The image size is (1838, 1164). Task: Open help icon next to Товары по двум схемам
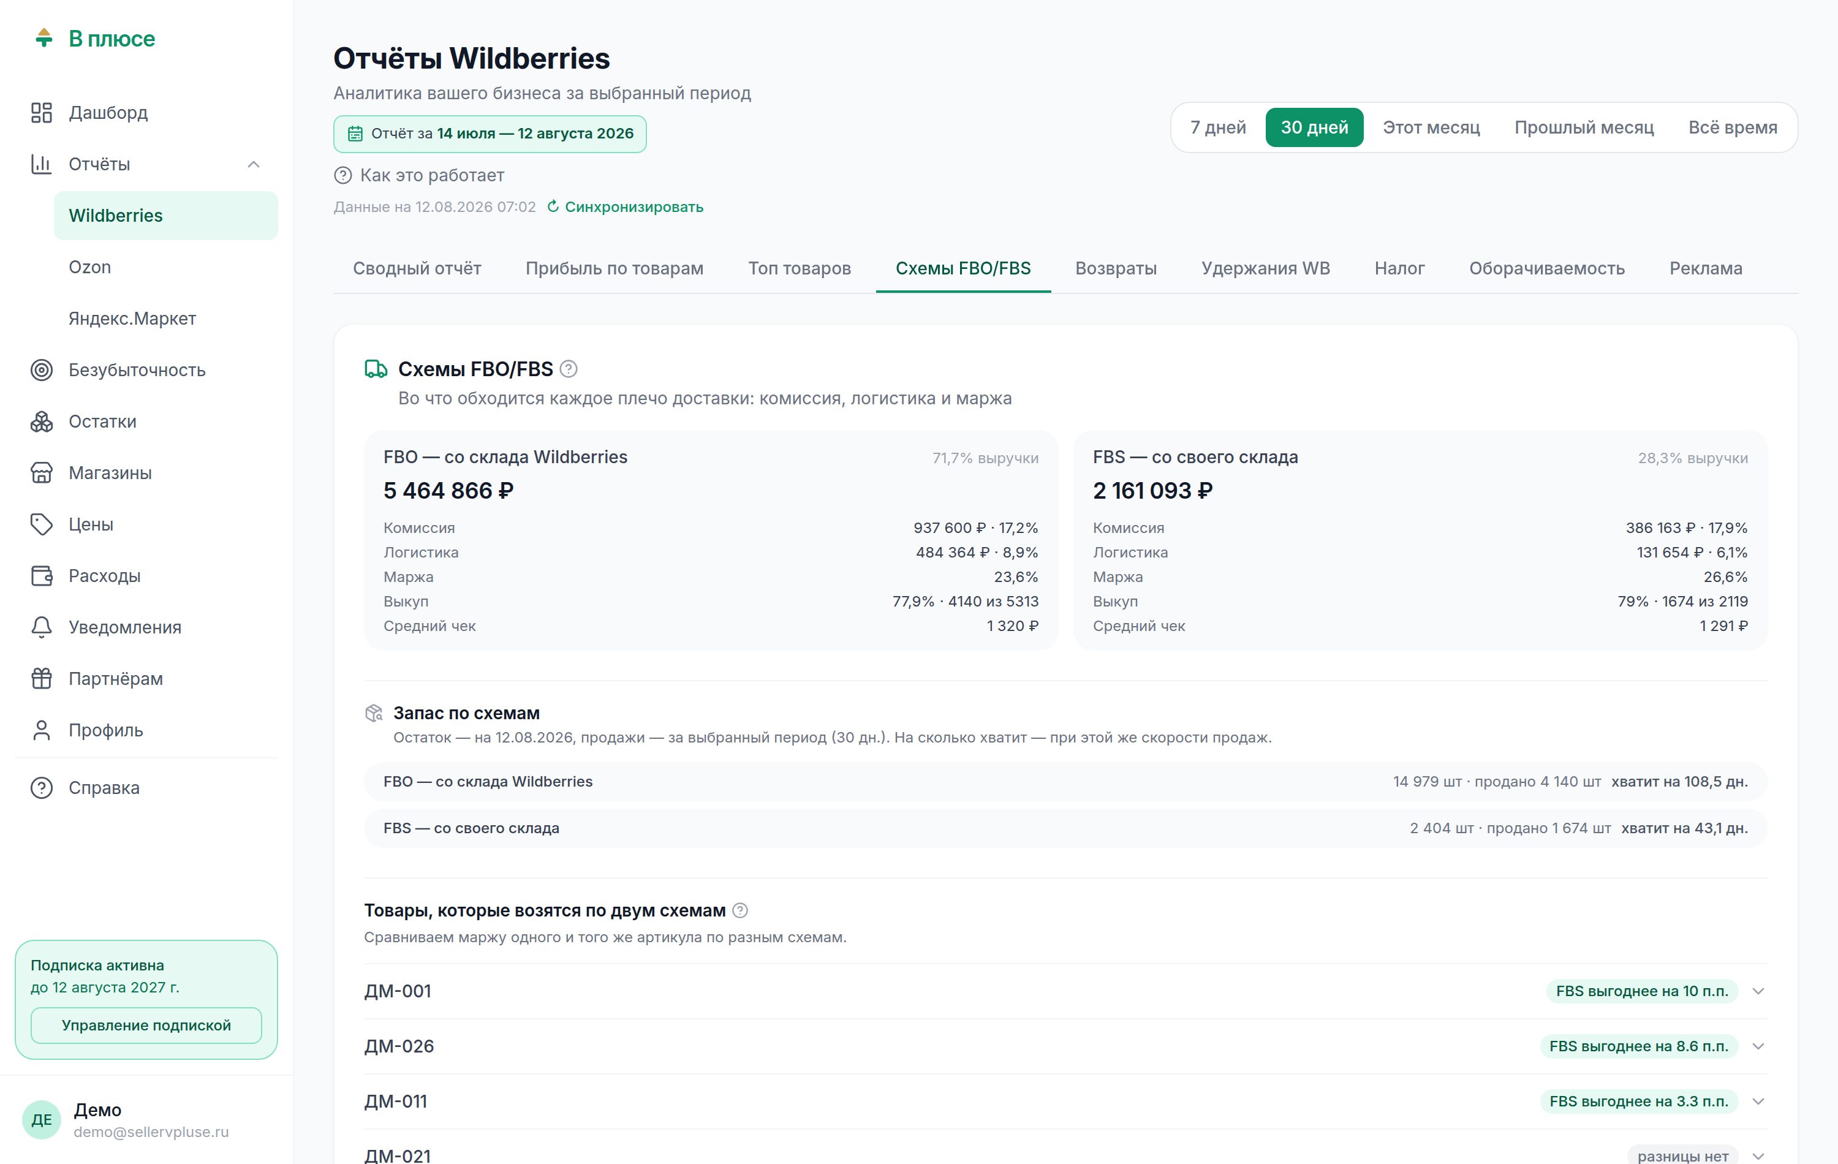click(739, 910)
